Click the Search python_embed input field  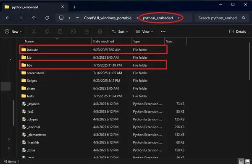tap(222, 18)
